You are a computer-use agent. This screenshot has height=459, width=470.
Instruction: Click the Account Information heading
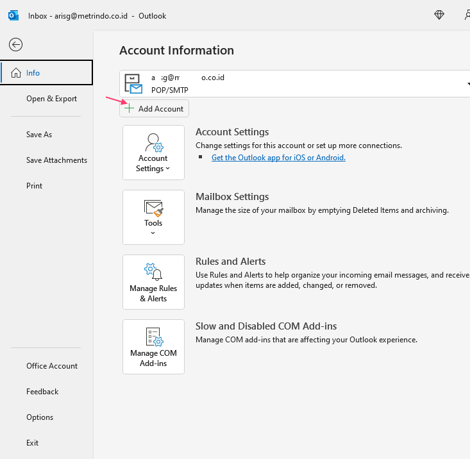[176, 51]
